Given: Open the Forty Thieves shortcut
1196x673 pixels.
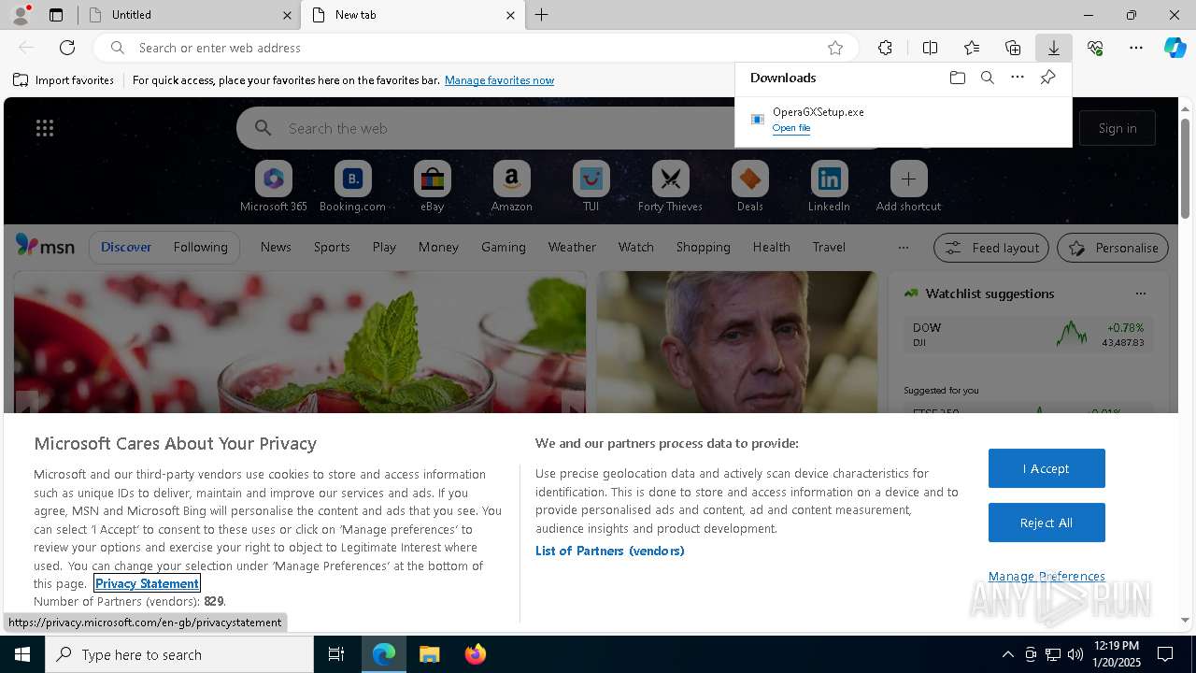Looking at the screenshot, I should (670, 187).
